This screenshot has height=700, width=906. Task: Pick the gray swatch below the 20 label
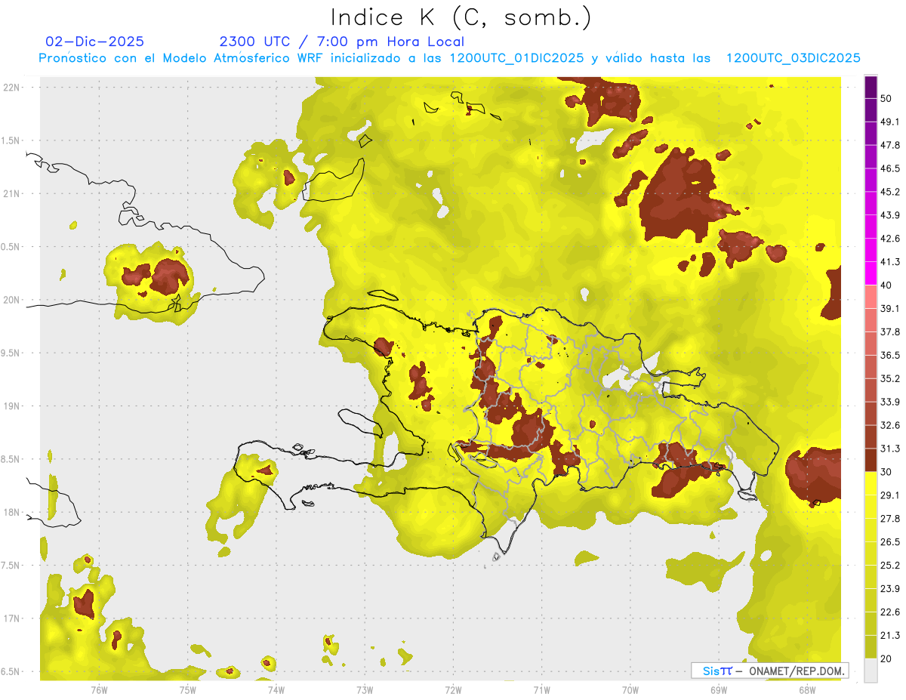tap(871, 670)
